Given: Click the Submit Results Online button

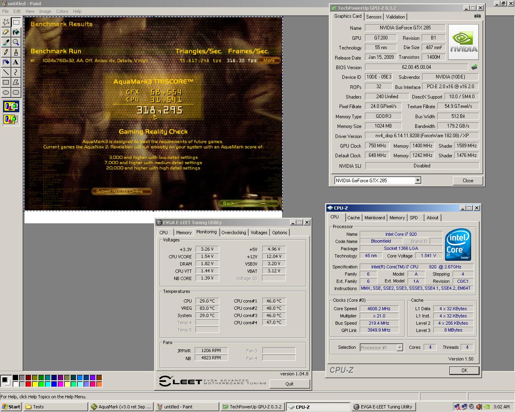Looking at the screenshot, I should coord(122,192).
